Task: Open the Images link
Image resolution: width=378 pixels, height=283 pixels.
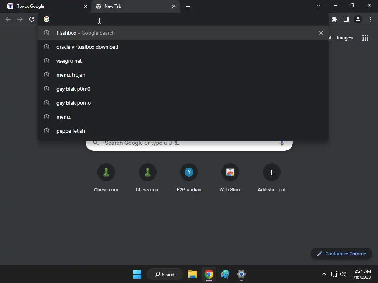Action: [x=344, y=38]
